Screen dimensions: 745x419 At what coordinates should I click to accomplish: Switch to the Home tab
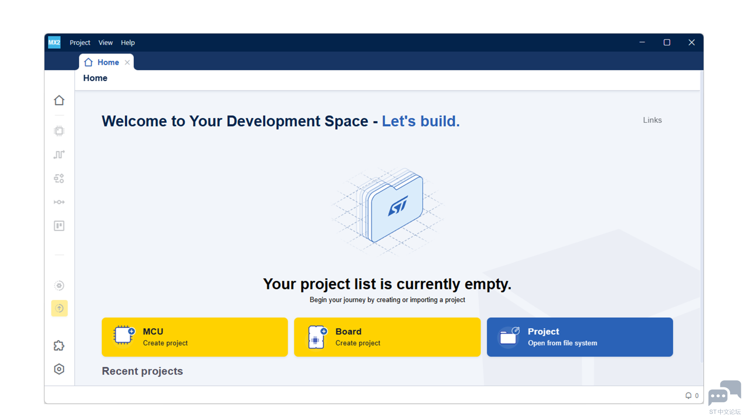click(103, 62)
